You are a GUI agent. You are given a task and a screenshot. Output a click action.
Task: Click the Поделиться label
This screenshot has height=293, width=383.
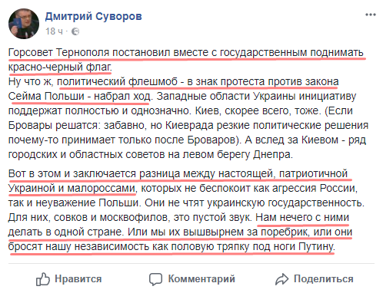tap(324, 279)
